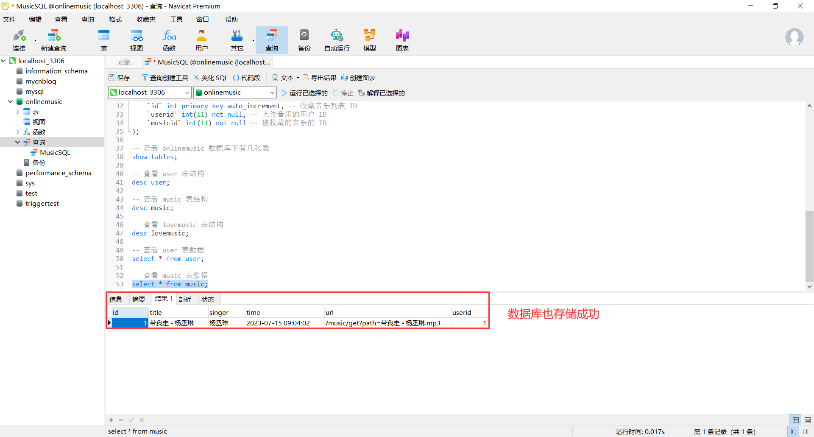
Task: Open the Query Builder (查询创建工具)
Action: (x=165, y=78)
